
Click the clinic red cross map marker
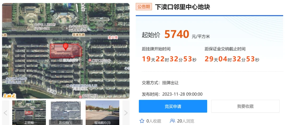(x=90, y=60)
